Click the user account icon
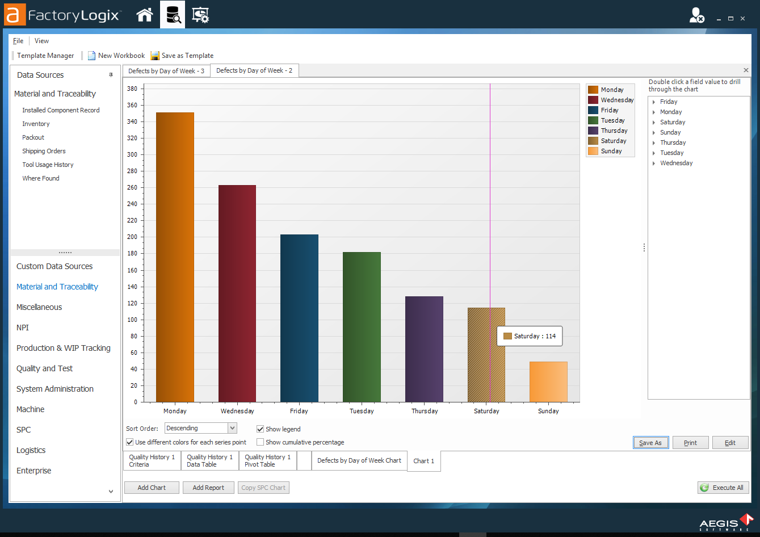This screenshot has height=537, width=760. (696, 15)
